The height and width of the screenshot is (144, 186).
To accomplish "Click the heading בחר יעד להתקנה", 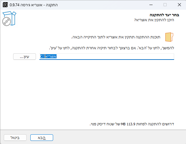I will click(x=164, y=15).
